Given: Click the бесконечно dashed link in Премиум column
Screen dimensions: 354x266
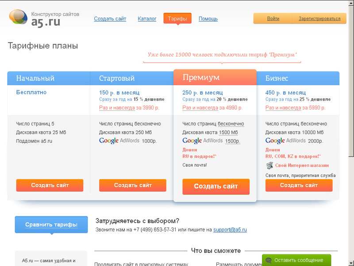Looking at the screenshot, I should pyautogui.click(x=231, y=124).
